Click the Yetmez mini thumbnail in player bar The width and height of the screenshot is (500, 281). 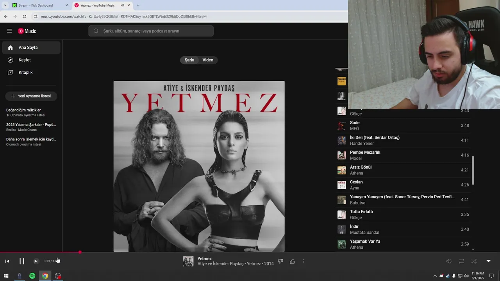[188, 261]
